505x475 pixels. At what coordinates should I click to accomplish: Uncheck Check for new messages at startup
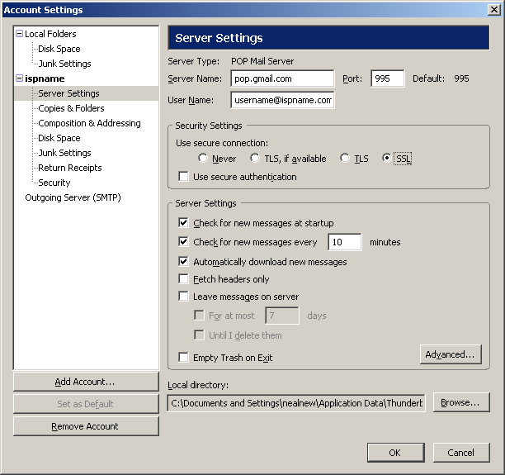click(183, 222)
